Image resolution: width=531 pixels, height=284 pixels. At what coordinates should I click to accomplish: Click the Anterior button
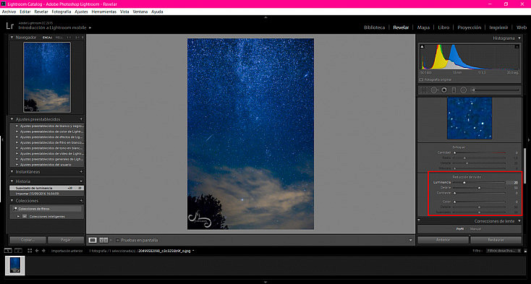click(443, 240)
